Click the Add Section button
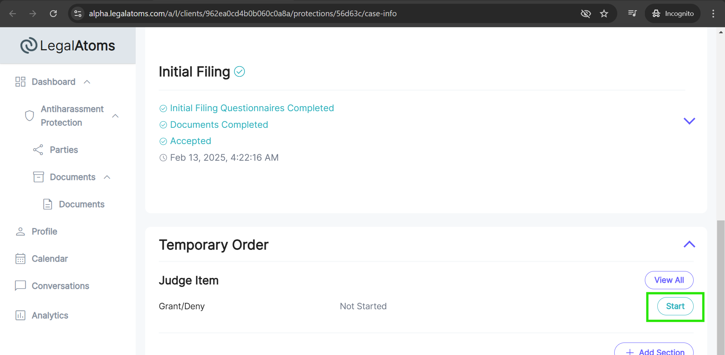The height and width of the screenshot is (355, 725). click(x=654, y=349)
